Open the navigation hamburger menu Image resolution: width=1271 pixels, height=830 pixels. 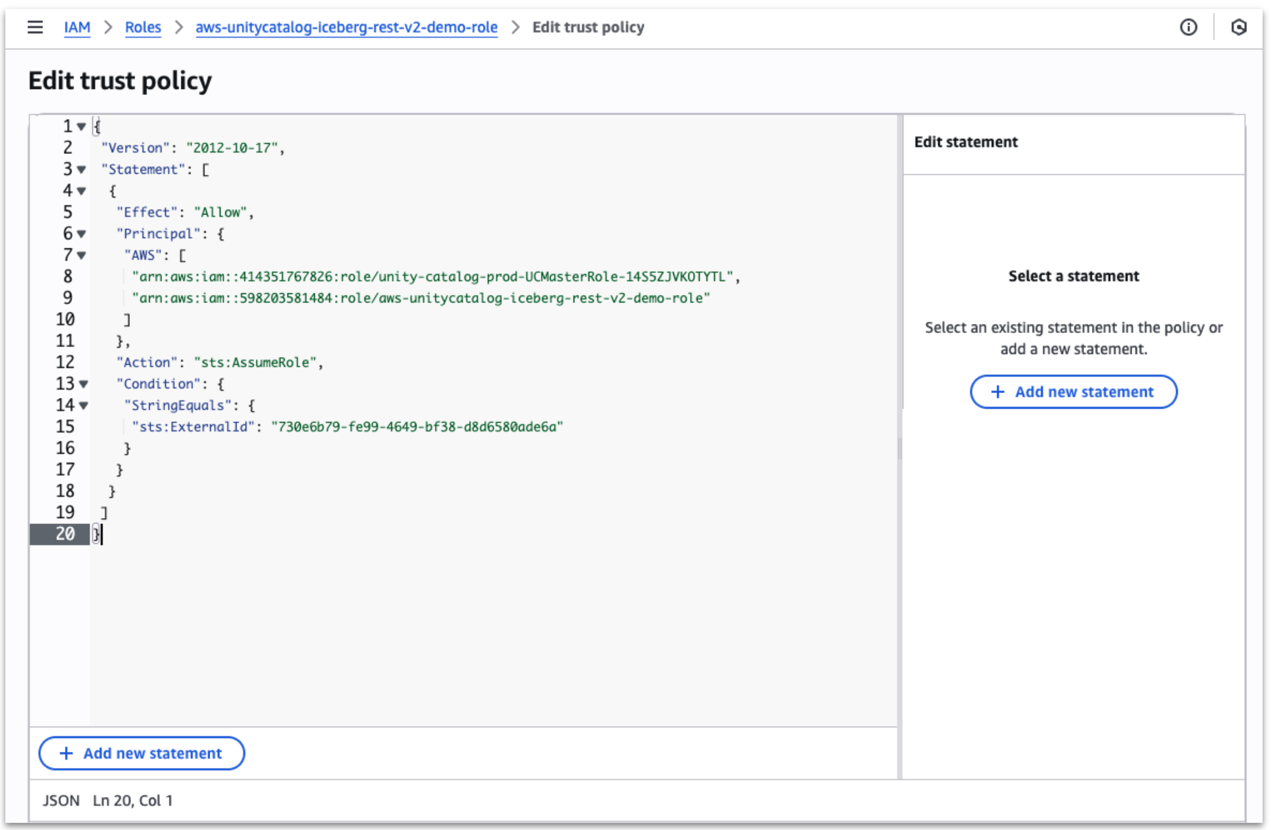click(34, 27)
